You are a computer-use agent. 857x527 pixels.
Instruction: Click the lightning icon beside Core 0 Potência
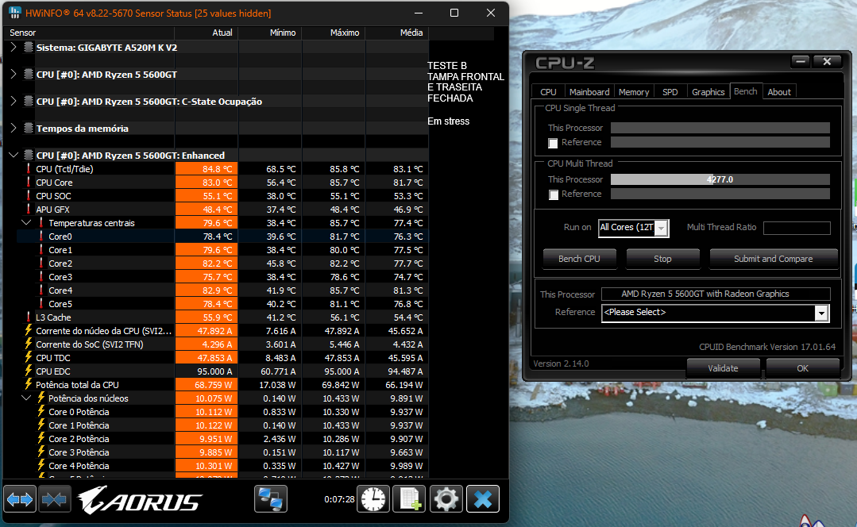(41, 411)
